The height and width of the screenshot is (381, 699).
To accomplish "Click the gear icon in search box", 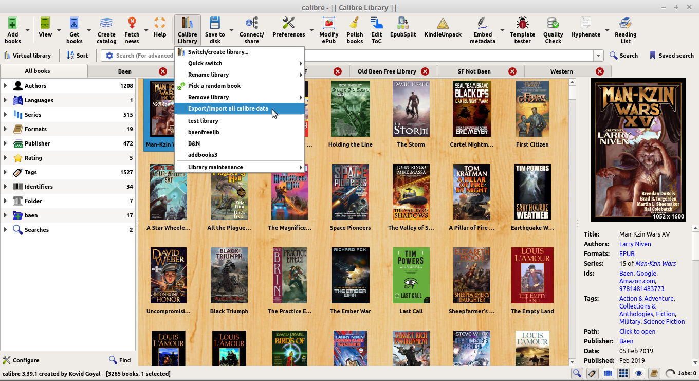I will (109, 56).
